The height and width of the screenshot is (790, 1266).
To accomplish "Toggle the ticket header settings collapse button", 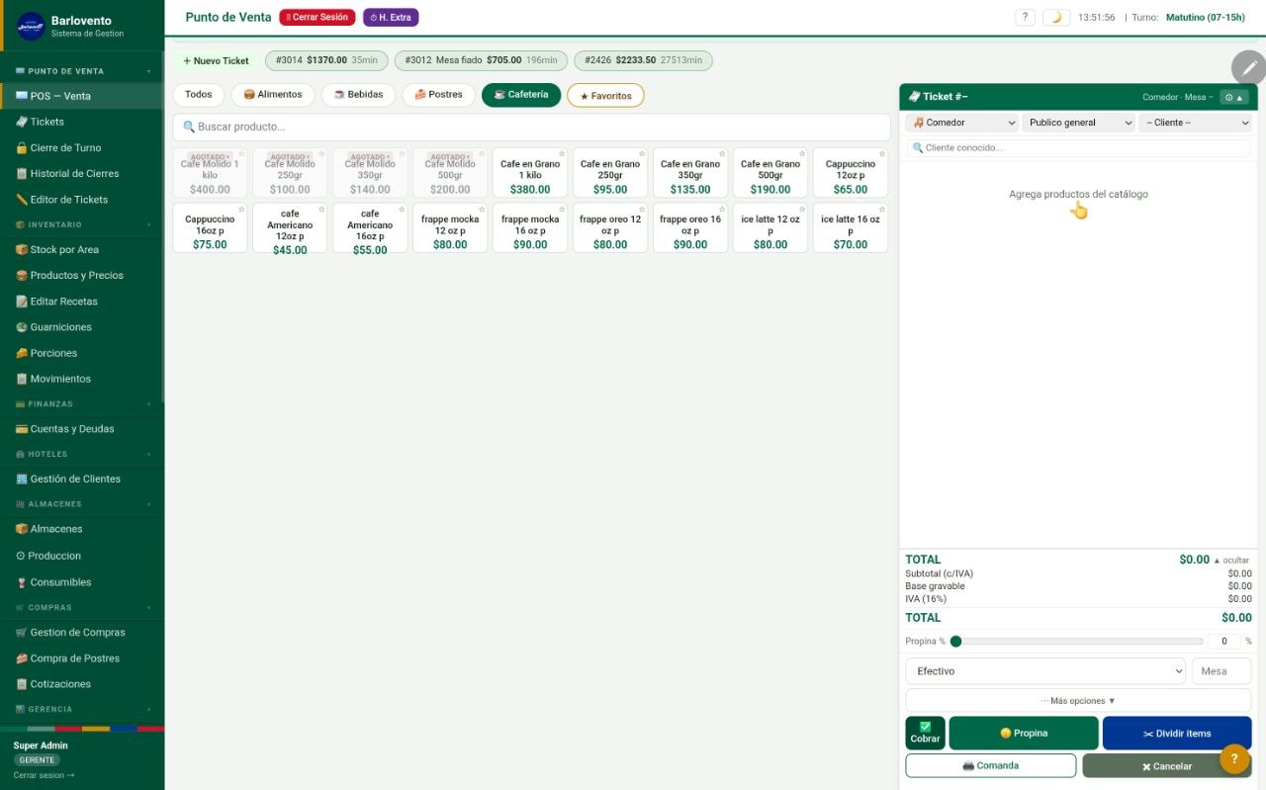I will point(1233,97).
